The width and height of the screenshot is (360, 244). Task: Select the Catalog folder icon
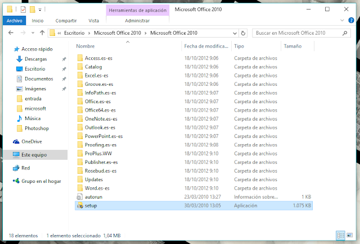click(x=80, y=67)
